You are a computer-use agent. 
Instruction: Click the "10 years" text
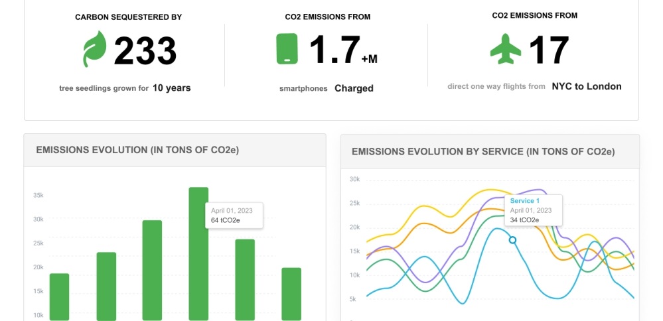click(171, 88)
